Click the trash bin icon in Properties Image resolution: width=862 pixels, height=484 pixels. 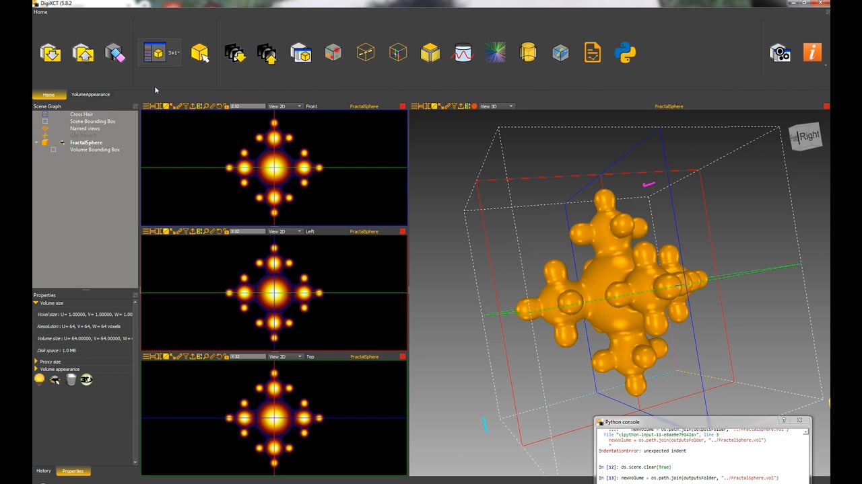(71, 380)
